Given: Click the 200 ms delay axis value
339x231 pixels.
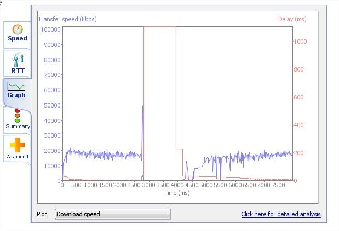Looking at the screenshot, I should [299, 153].
